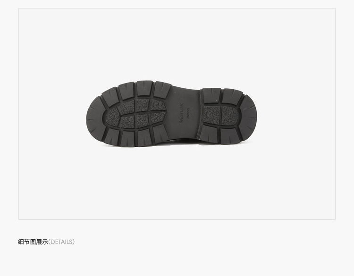Click the textured forefoot pad of sole
354x276 pixels.
[x=135, y=113]
